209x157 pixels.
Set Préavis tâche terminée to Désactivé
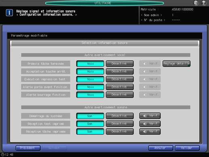(120, 64)
